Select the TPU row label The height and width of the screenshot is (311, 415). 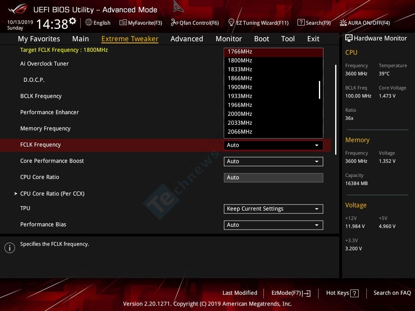25,209
